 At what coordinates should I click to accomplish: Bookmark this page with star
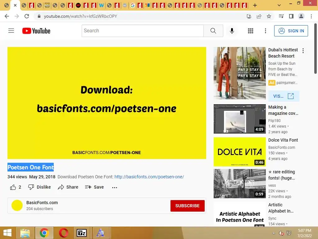click(x=269, y=16)
